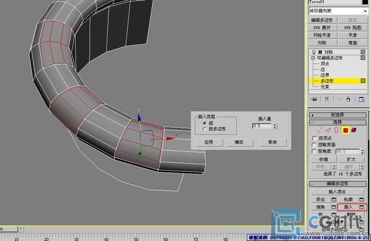
Task: Click gray square on 对称 stack row
Action: coord(362,52)
